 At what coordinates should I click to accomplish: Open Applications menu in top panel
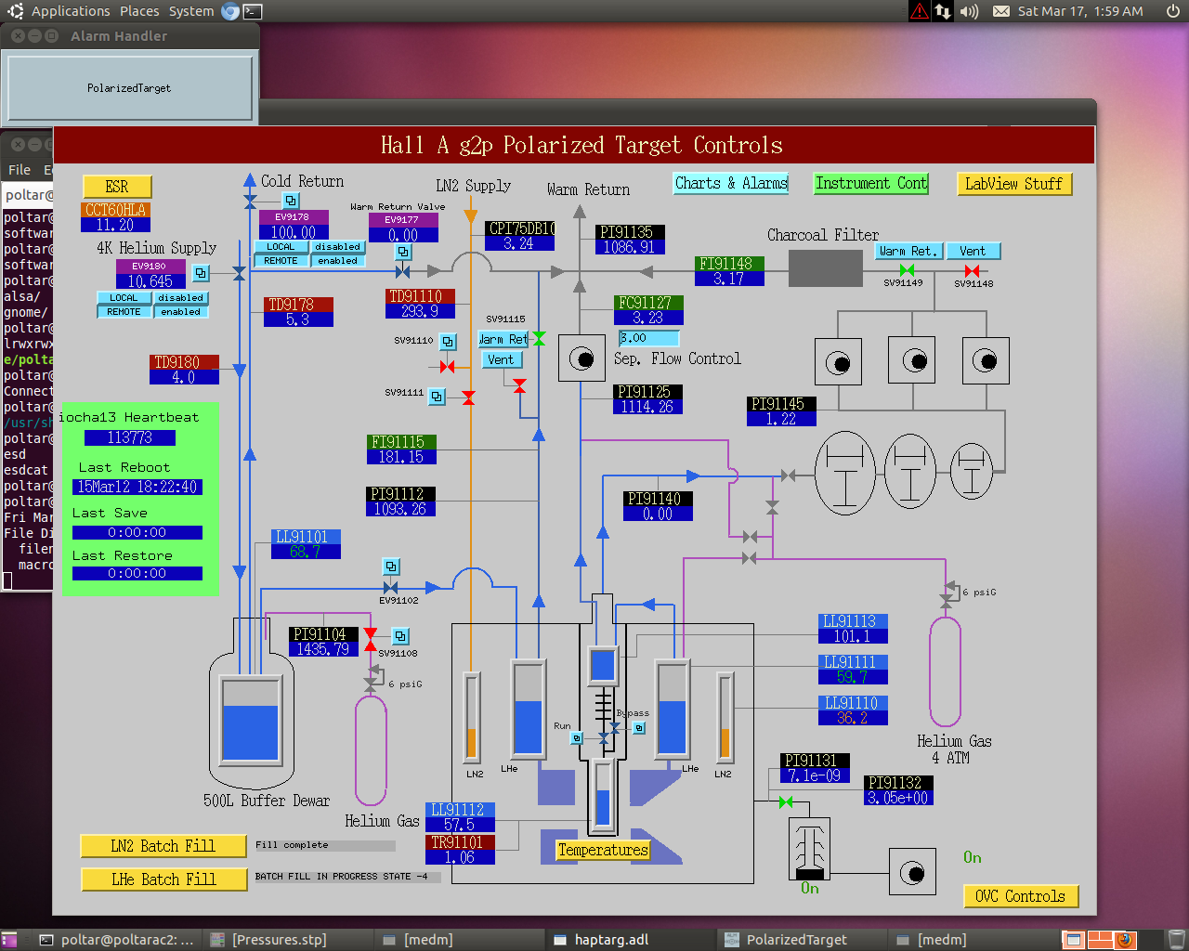[71, 11]
